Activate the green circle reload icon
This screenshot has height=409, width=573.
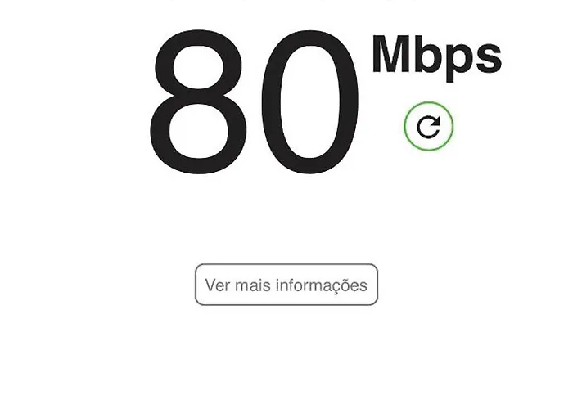pyautogui.click(x=429, y=126)
